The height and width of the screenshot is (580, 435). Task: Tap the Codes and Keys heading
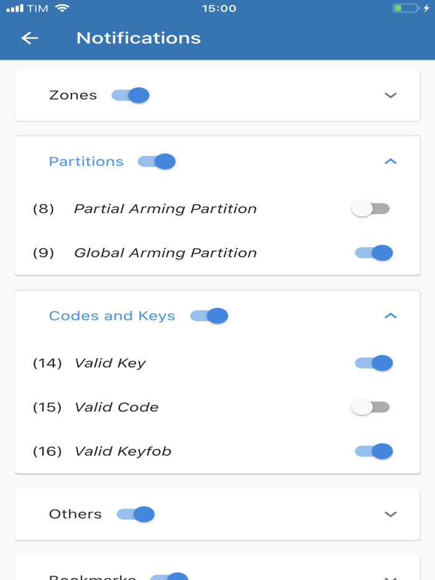pyautogui.click(x=112, y=316)
